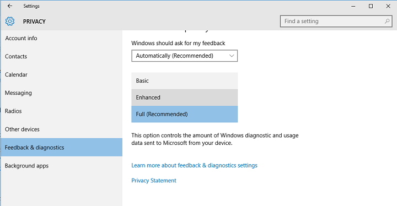
Task: Go back using the arrow icon
Action: (10, 6)
